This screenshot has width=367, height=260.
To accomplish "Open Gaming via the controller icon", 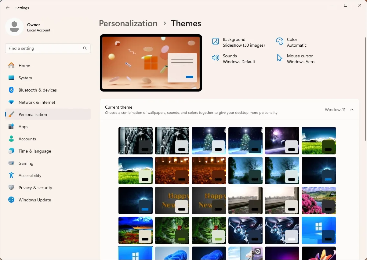I will point(11,163).
